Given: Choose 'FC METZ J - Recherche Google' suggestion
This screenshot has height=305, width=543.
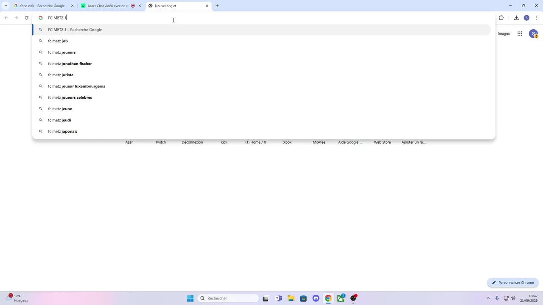Looking at the screenshot, I should point(262,30).
